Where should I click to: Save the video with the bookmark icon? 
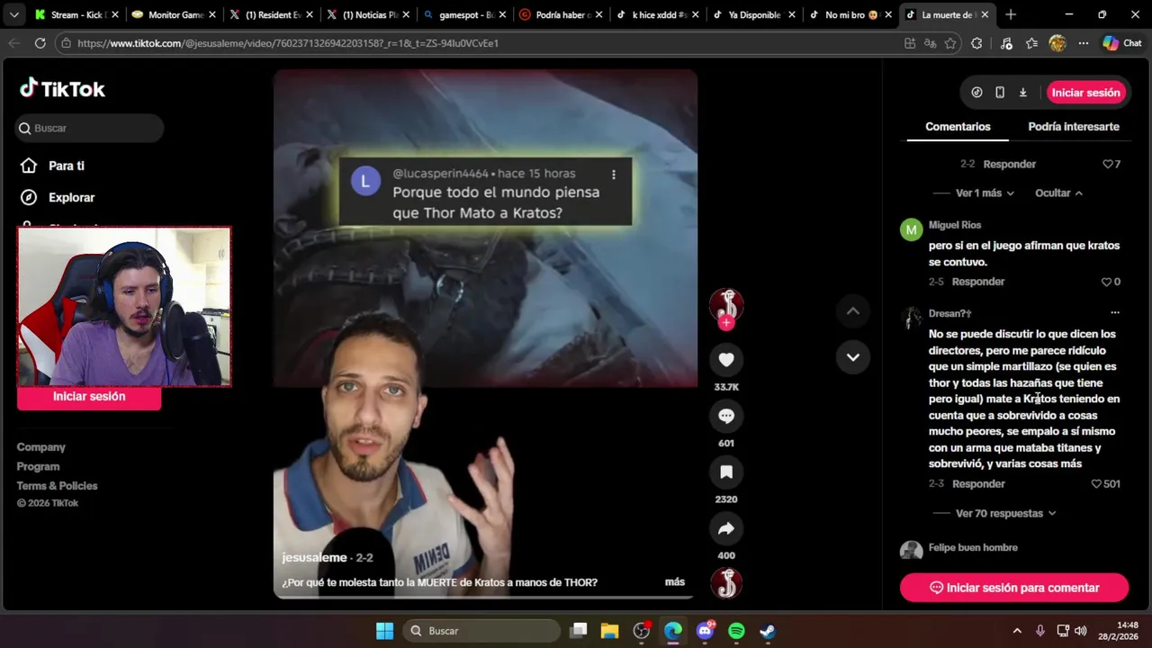click(x=726, y=472)
